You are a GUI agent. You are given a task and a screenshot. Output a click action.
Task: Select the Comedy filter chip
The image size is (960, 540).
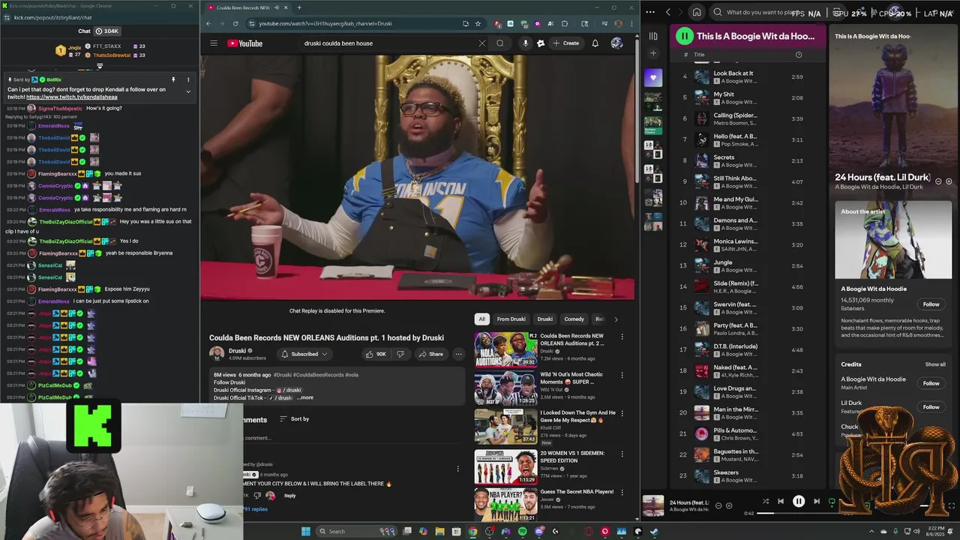click(574, 319)
